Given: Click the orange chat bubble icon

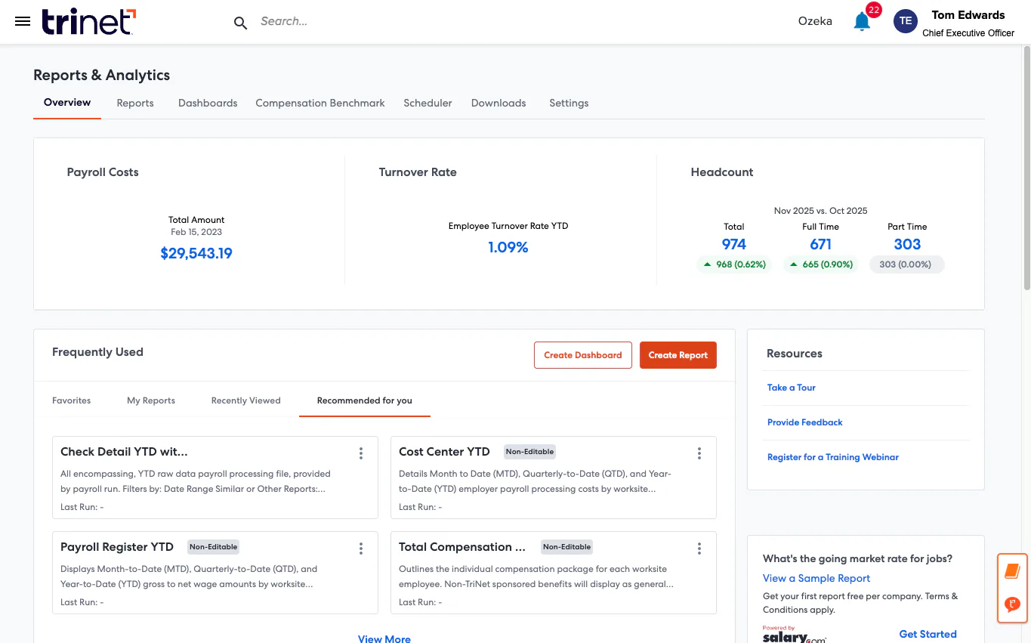Looking at the screenshot, I should pyautogui.click(x=1012, y=604).
